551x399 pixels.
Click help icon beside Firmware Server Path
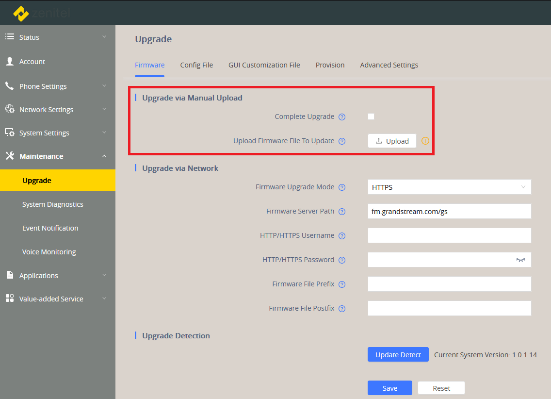342,212
